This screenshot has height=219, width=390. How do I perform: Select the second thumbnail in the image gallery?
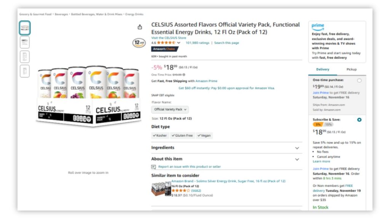coord(24,43)
